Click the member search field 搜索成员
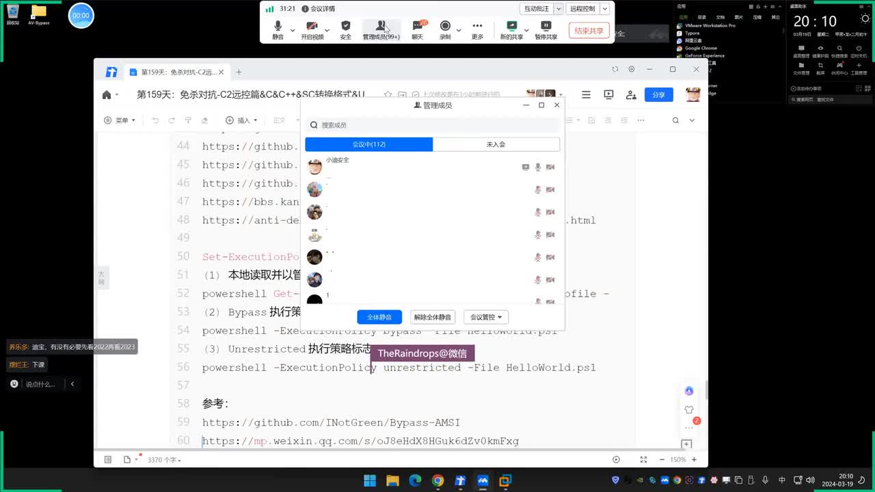 tap(432, 125)
